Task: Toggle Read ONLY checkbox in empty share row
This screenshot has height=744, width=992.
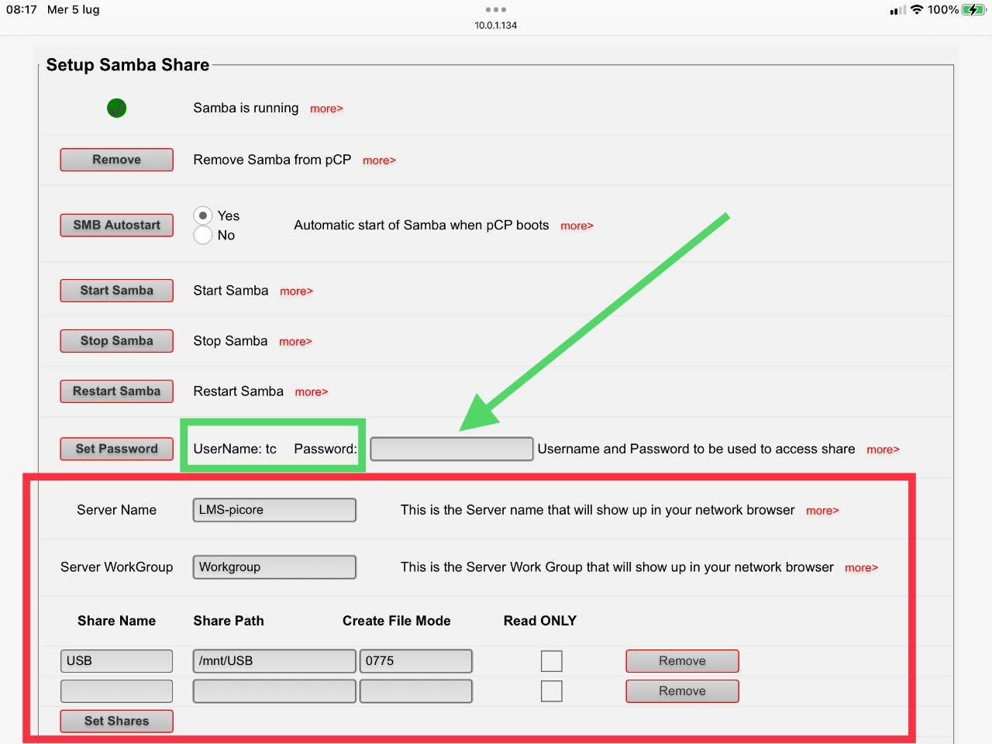Action: tap(552, 691)
